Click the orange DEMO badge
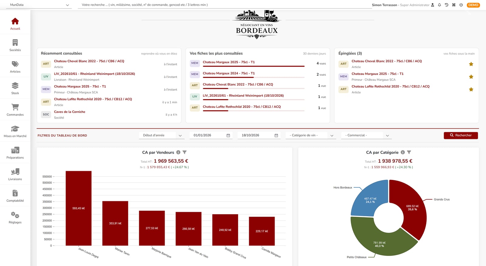Image resolution: width=486 pixels, height=266 pixels. [473, 5]
